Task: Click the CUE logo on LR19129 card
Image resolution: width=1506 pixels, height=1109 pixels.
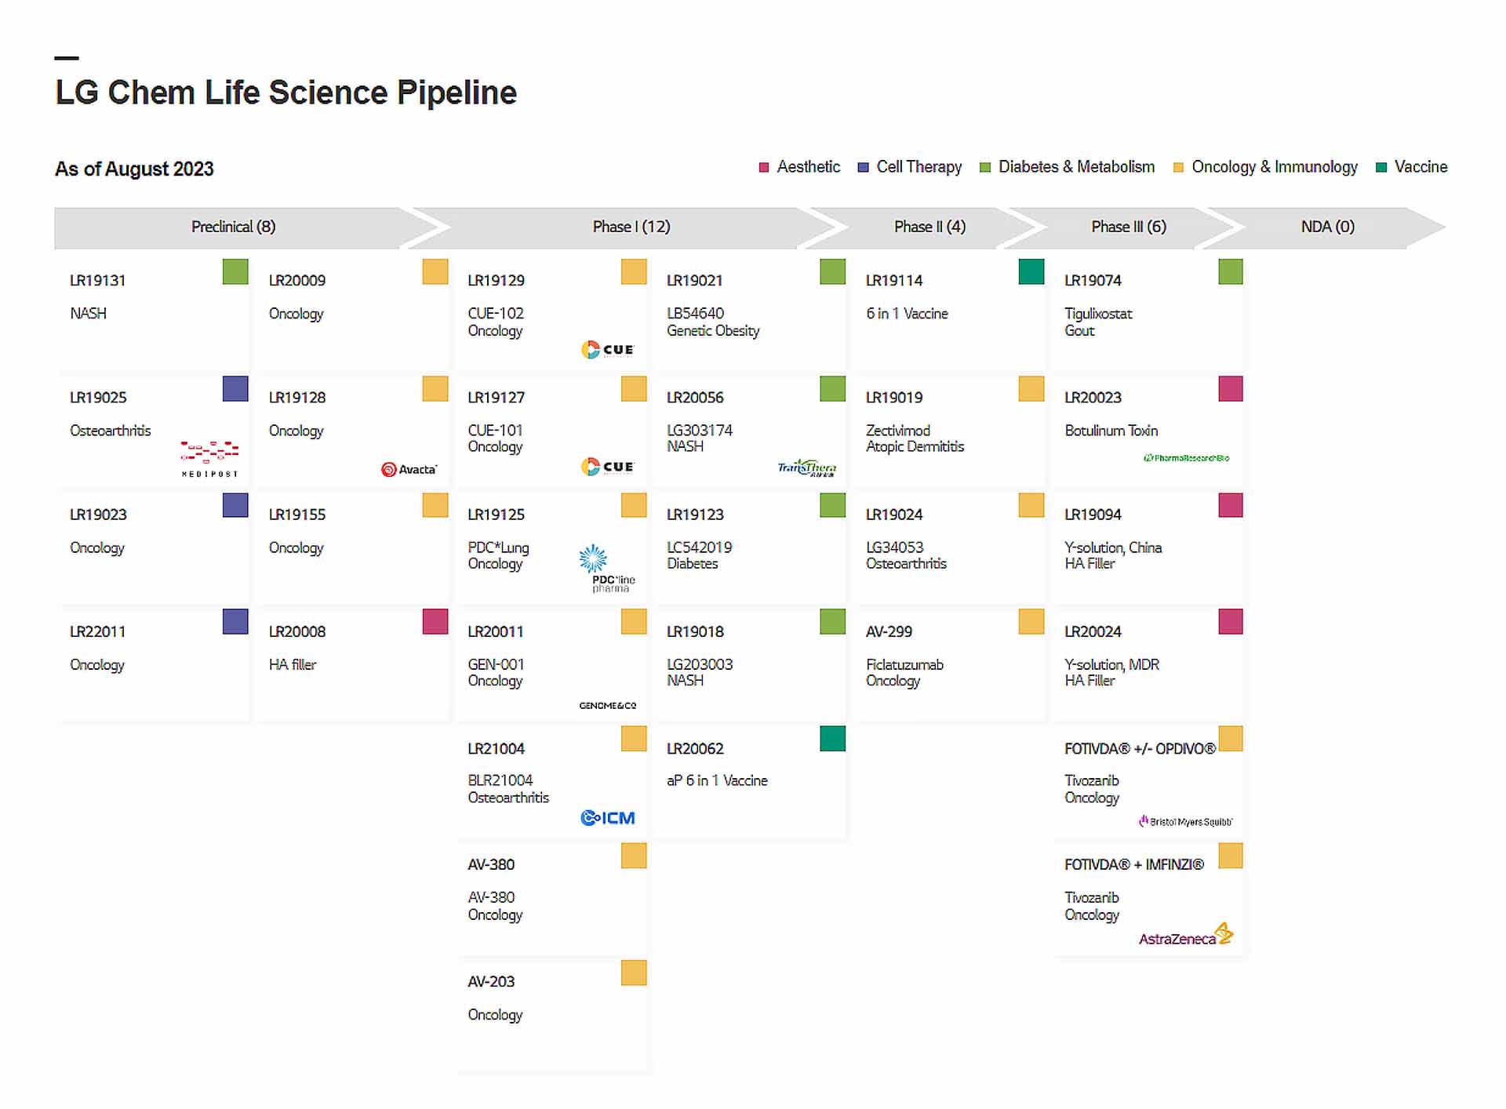Action: [x=607, y=349]
